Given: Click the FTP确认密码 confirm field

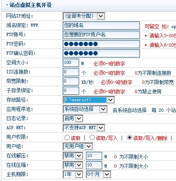Looking at the screenshot, I should pyautogui.click(x=101, y=53).
